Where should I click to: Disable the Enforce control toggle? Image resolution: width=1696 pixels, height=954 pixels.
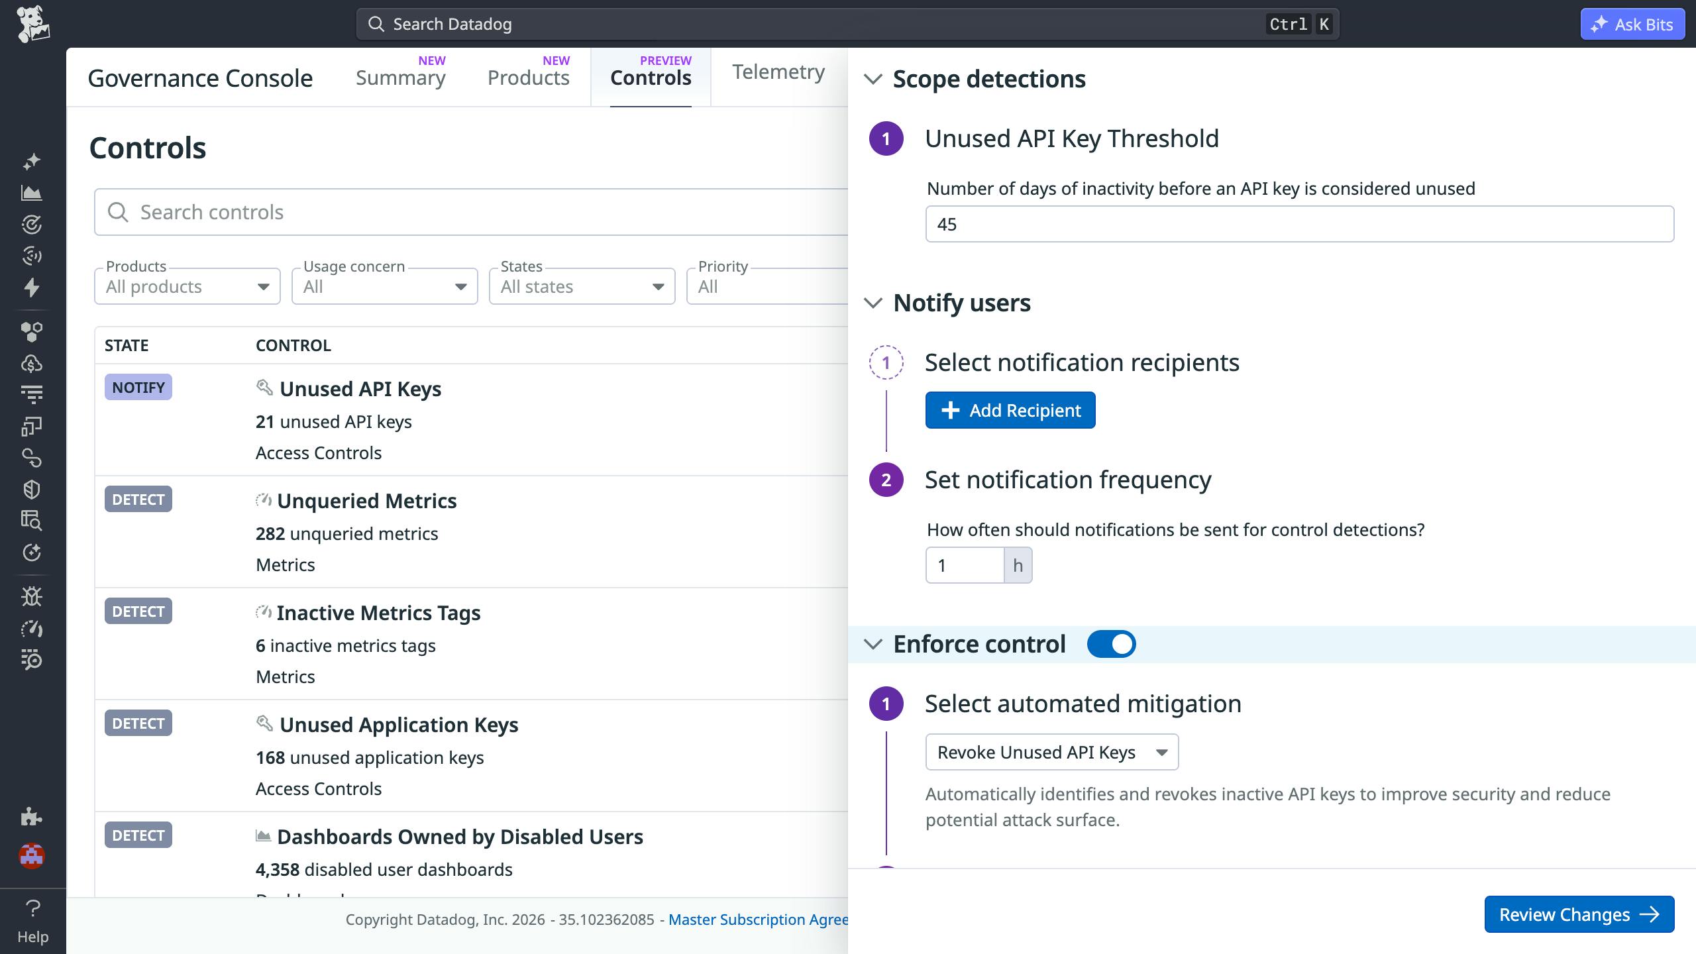[x=1112, y=643]
